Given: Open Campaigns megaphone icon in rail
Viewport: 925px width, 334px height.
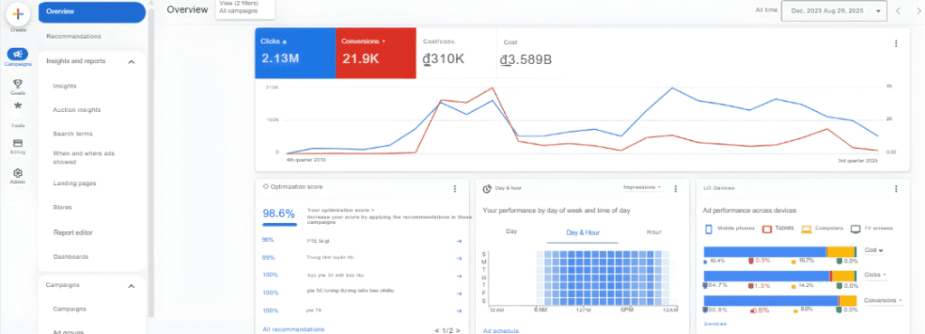Looking at the screenshot, I should point(18,54).
